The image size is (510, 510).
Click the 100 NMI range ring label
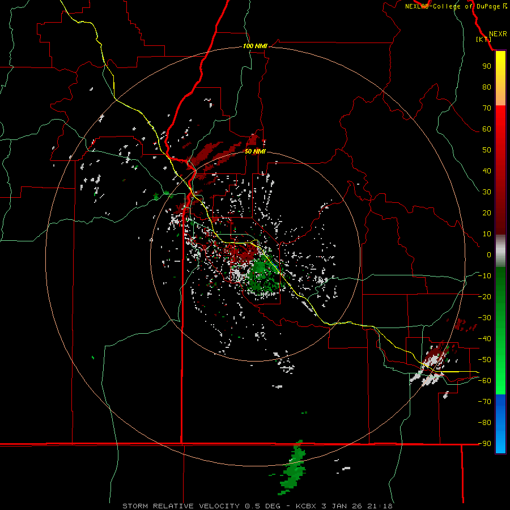[255, 46]
